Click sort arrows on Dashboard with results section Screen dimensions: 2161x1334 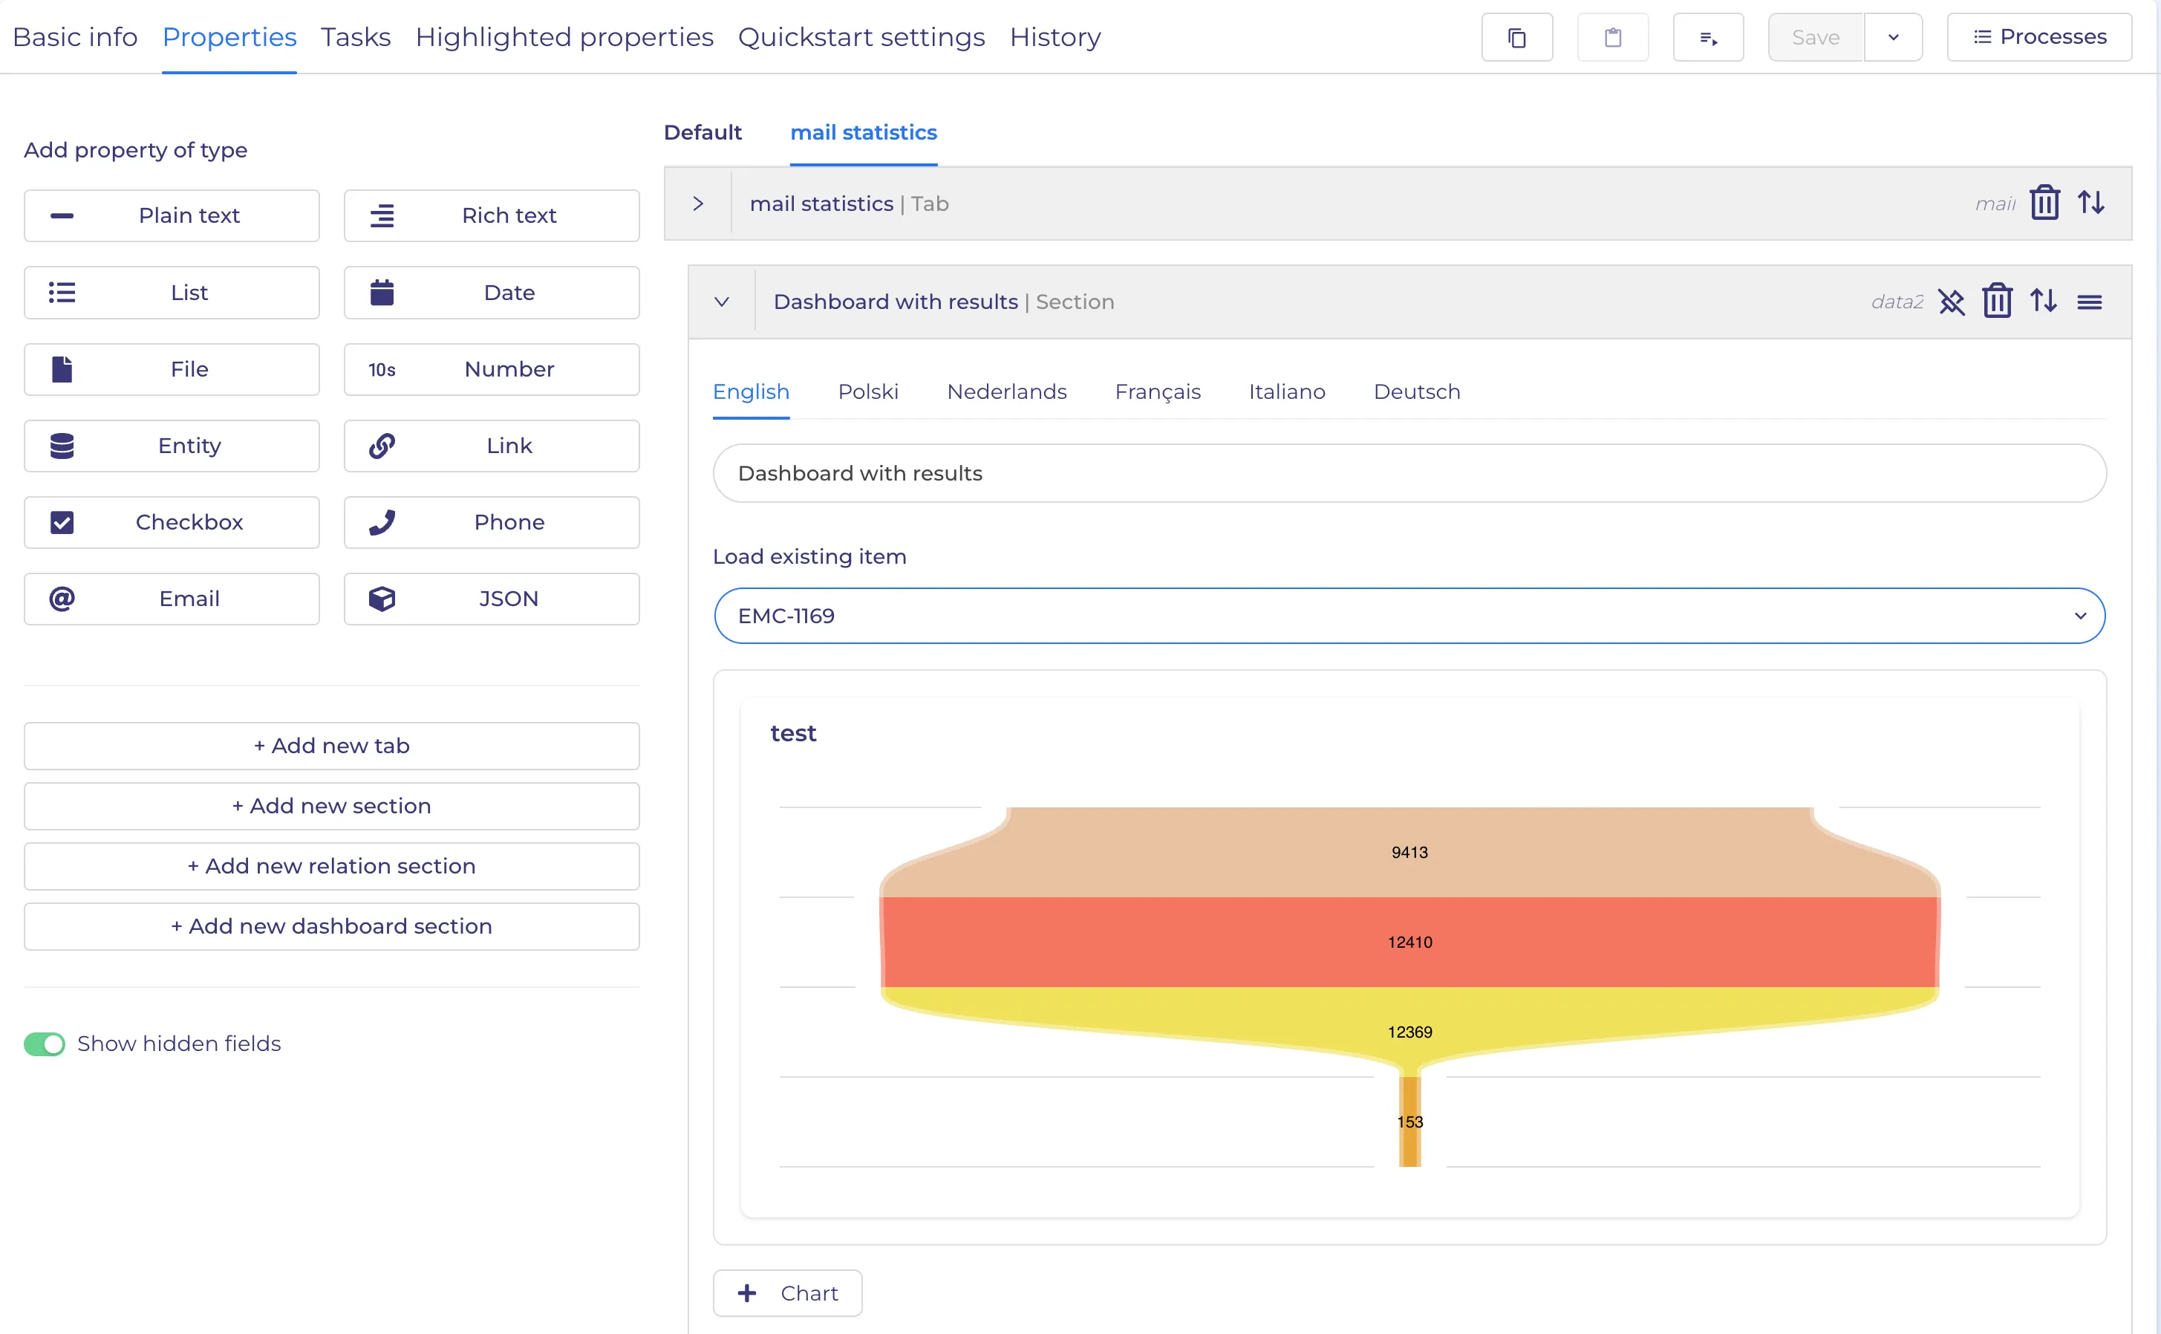(x=2044, y=302)
